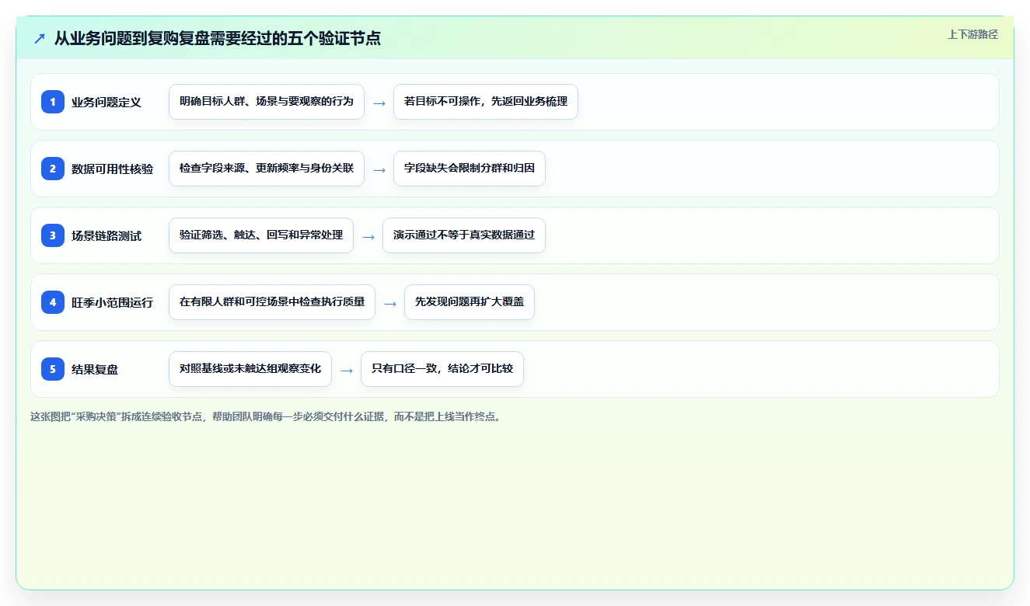The width and height of the screenshot is (1030, 606).
Task: Click the box 检查字段来源、更新频率与身份关联
Action: 267,169
